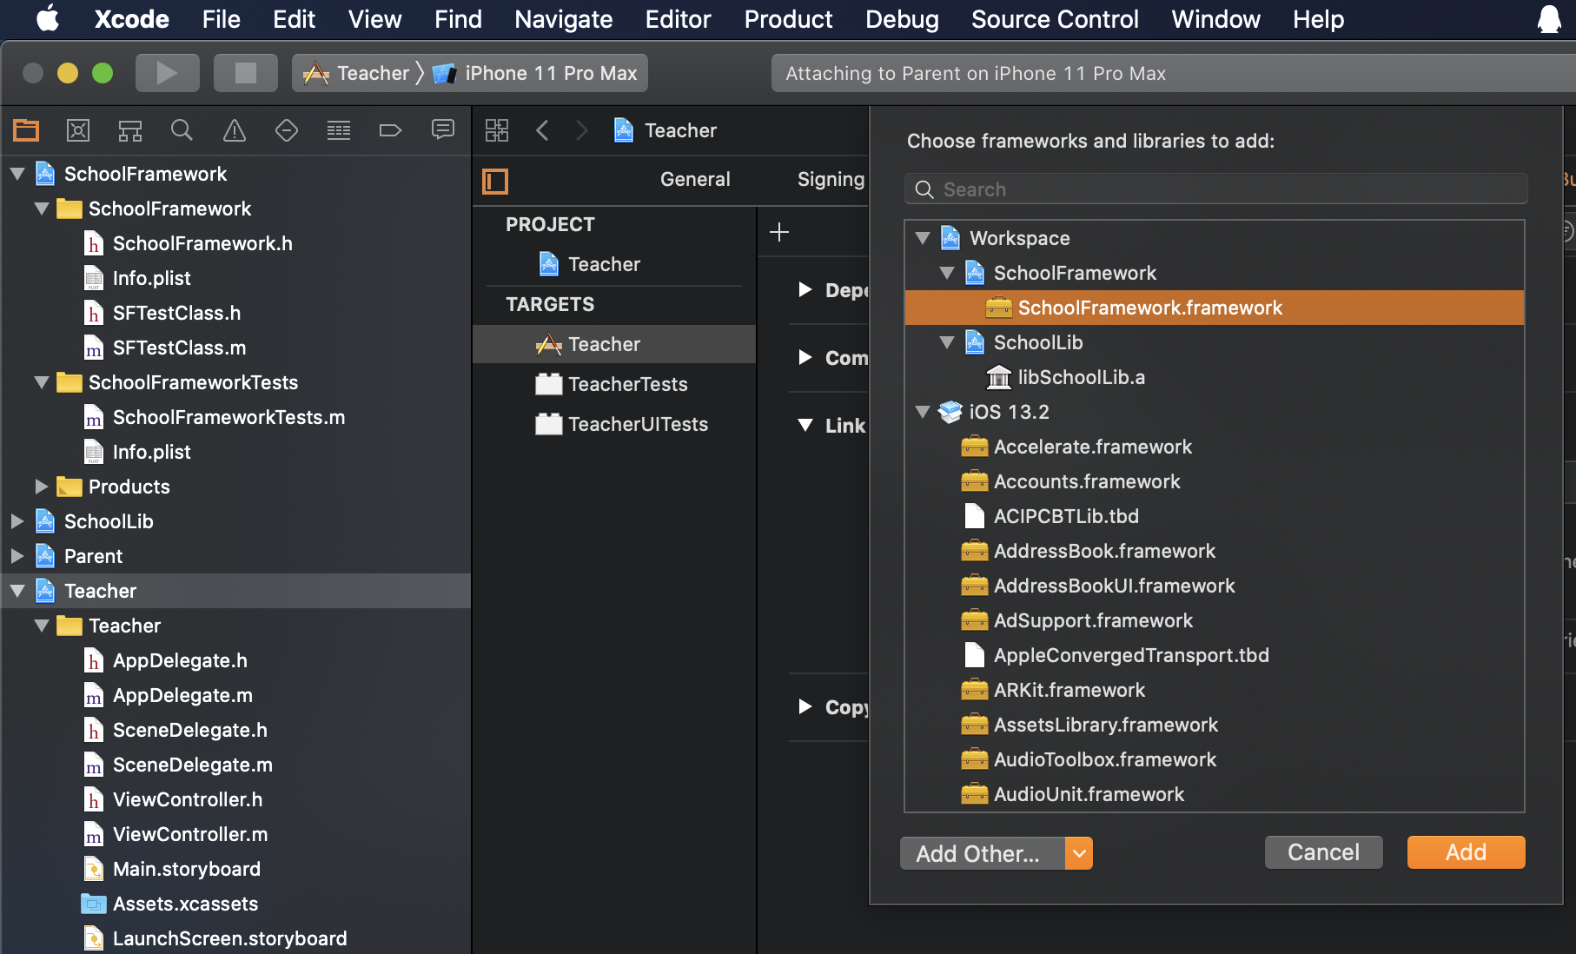The image size is (1576, 954).
Task: Open the Symbol navigator icon
Action: [130, 130]
